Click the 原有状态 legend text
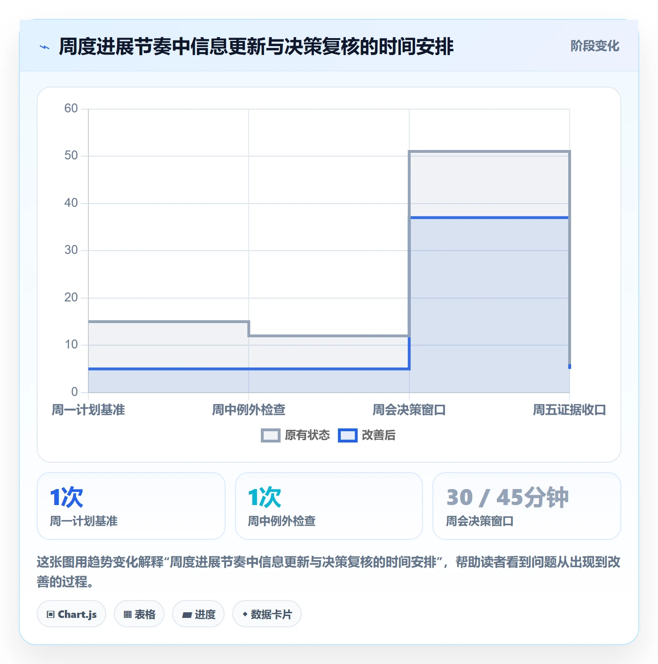 pyautogui.click(x=307, y=435)
